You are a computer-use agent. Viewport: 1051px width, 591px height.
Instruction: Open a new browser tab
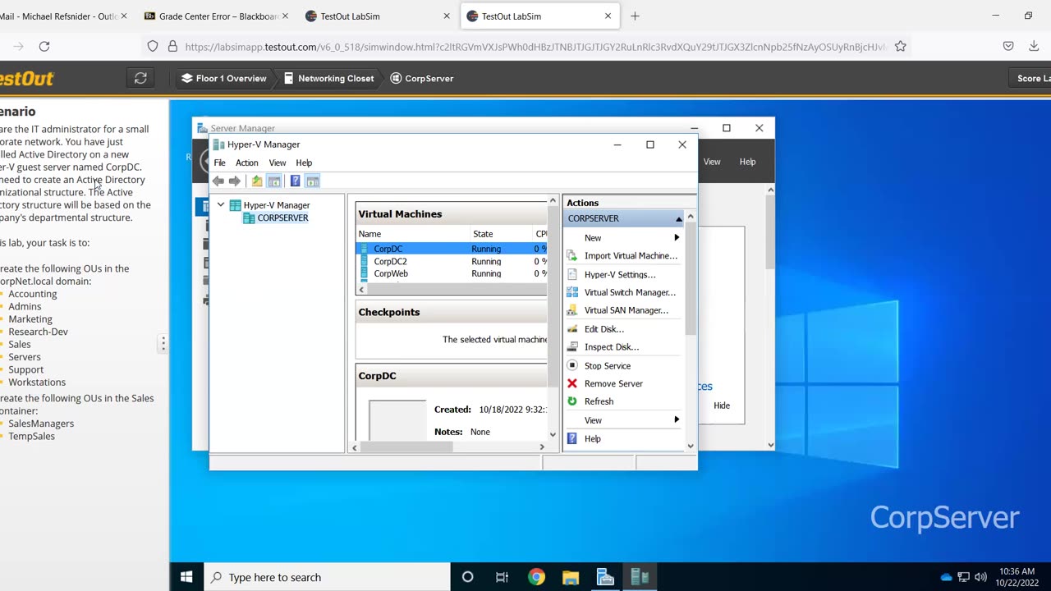[x=635, y=16]
